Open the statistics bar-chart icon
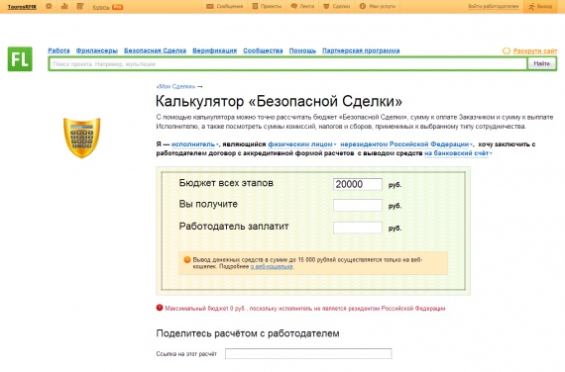Image resolution: width=565 pixels, height=372 pixels. coord(64,6)
